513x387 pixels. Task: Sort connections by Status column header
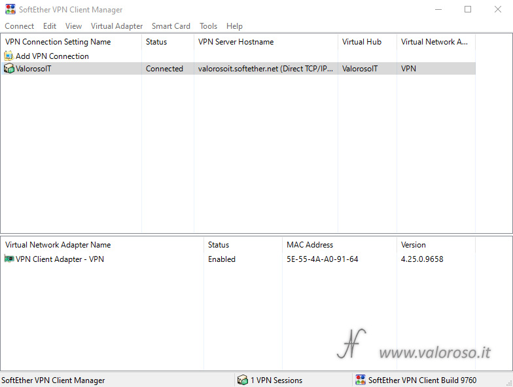(168, 42)
